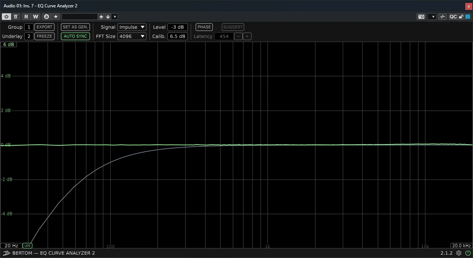
Task: Click the left arrow preset icon
Action: [x=56, y=17]
